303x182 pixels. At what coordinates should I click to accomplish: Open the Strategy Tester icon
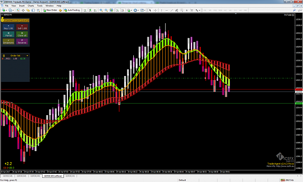click(38, 10)
